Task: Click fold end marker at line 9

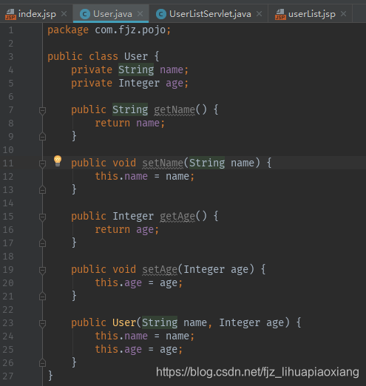Action: 42,137
